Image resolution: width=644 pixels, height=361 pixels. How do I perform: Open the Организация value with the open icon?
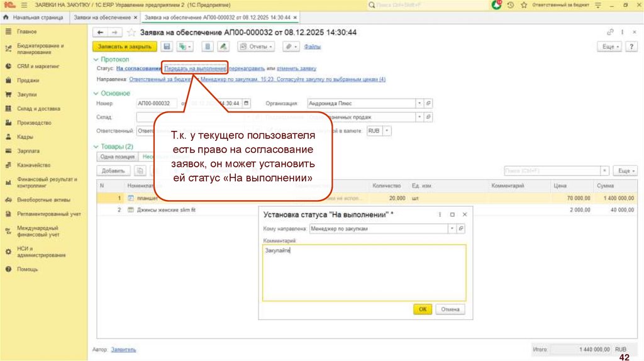(428, 104)
